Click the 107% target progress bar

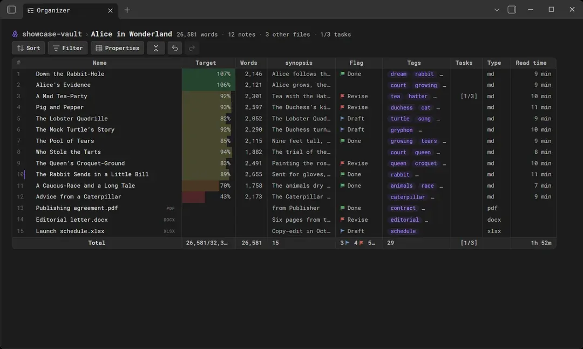pos(208,74)
